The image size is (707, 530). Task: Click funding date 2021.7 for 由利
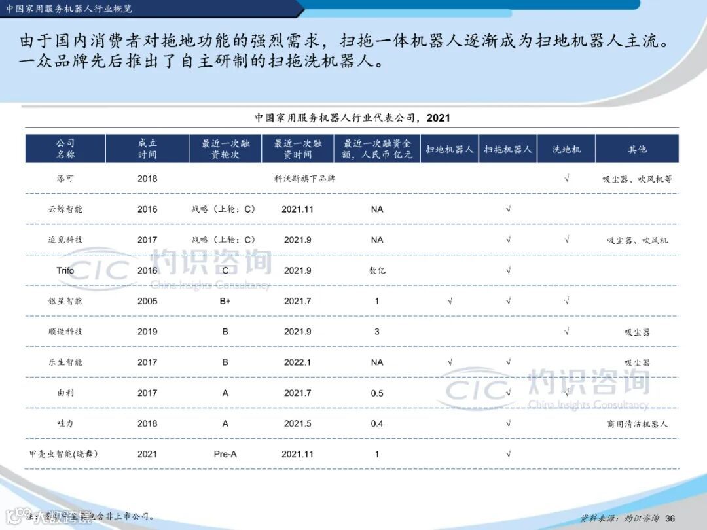[x=298, y=393]
